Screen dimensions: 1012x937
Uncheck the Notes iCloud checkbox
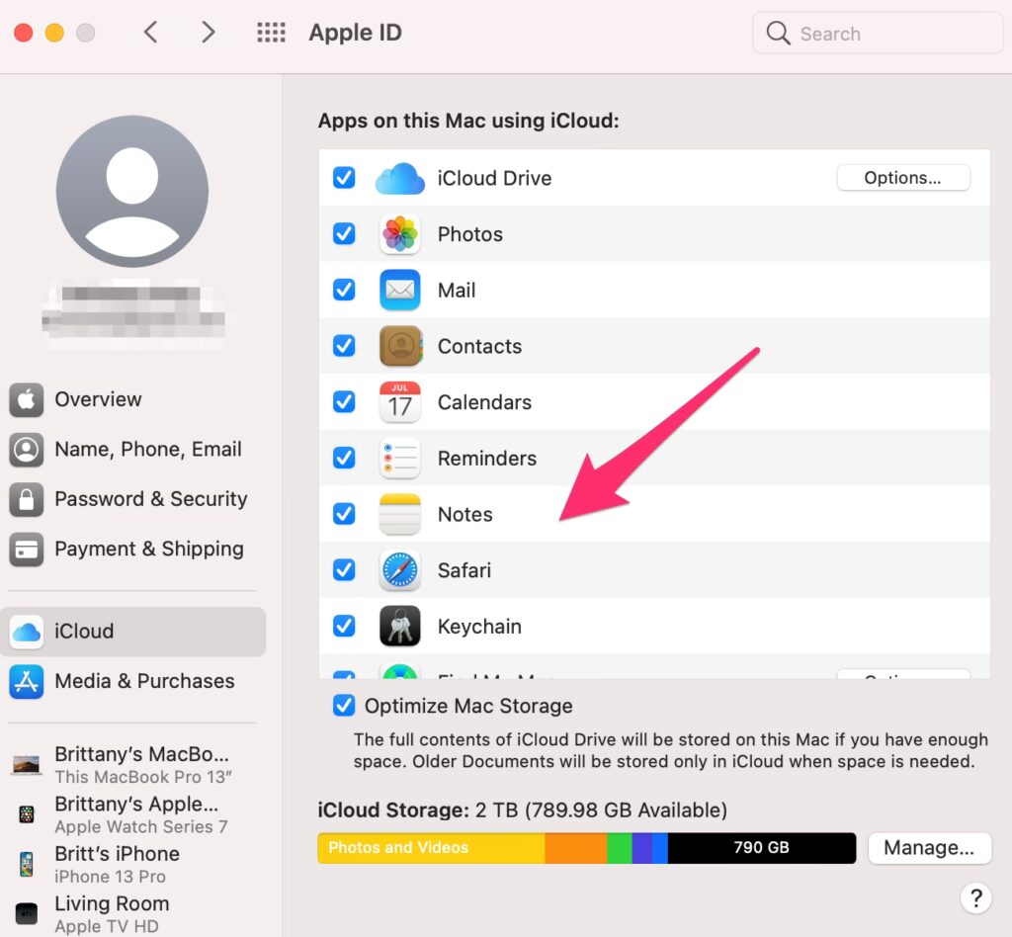[x=344, y=514]
